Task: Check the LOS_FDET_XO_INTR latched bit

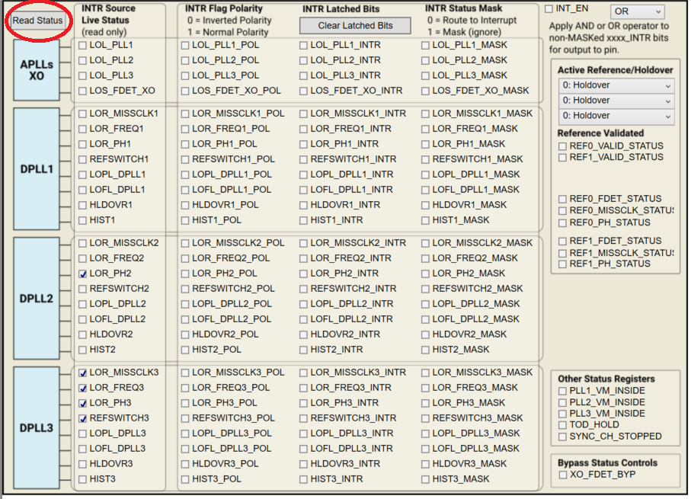Action: pos(303,91)
